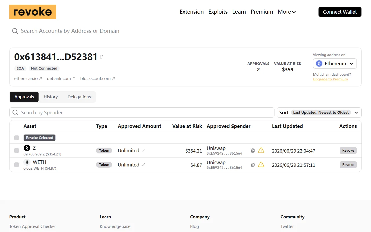
Task: Click the Revoke Selected button
Action: pyautogui.click(x=39, y=138)
